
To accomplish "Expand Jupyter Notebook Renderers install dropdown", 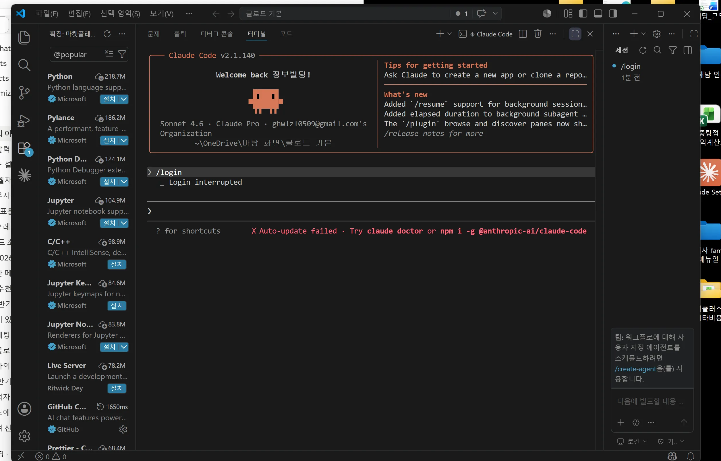I will coord(124,347).
